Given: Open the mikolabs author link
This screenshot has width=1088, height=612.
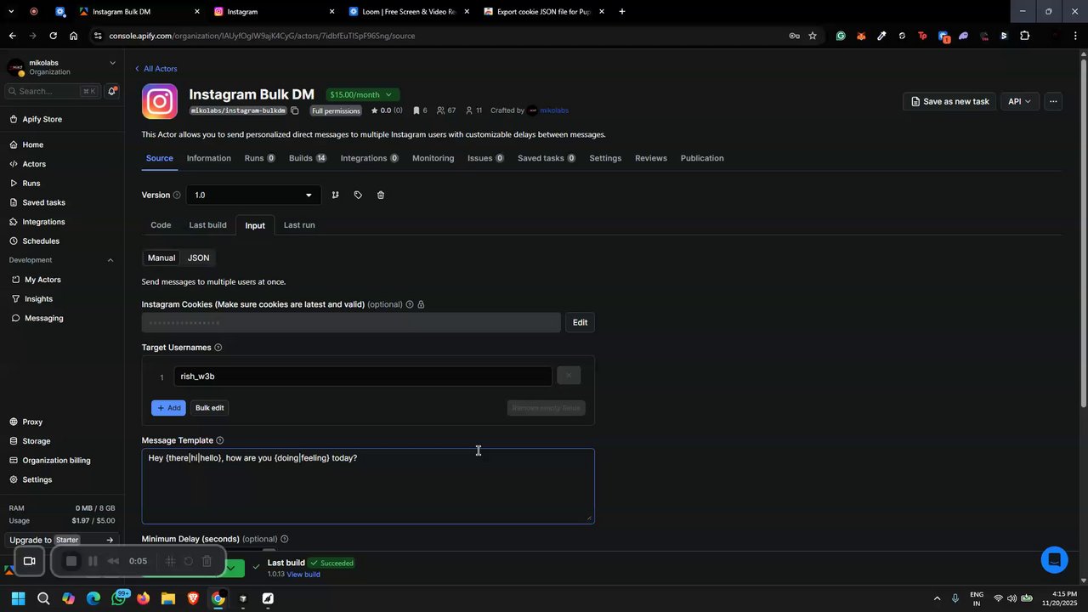Looking at the screenshot, I should point(554,110).
